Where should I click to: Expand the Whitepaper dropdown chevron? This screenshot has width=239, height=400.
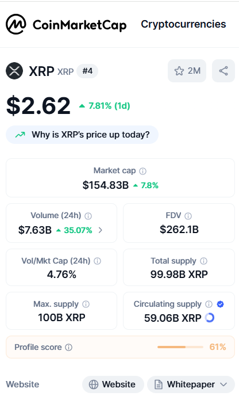pos(223,384)
